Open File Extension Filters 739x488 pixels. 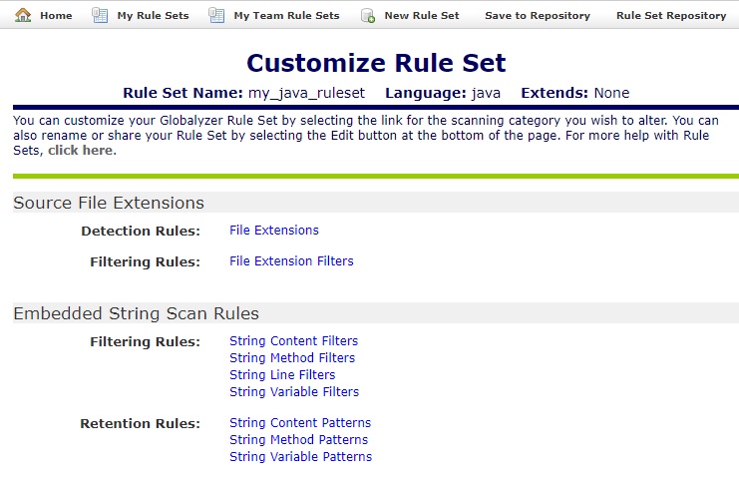[291, 261]
